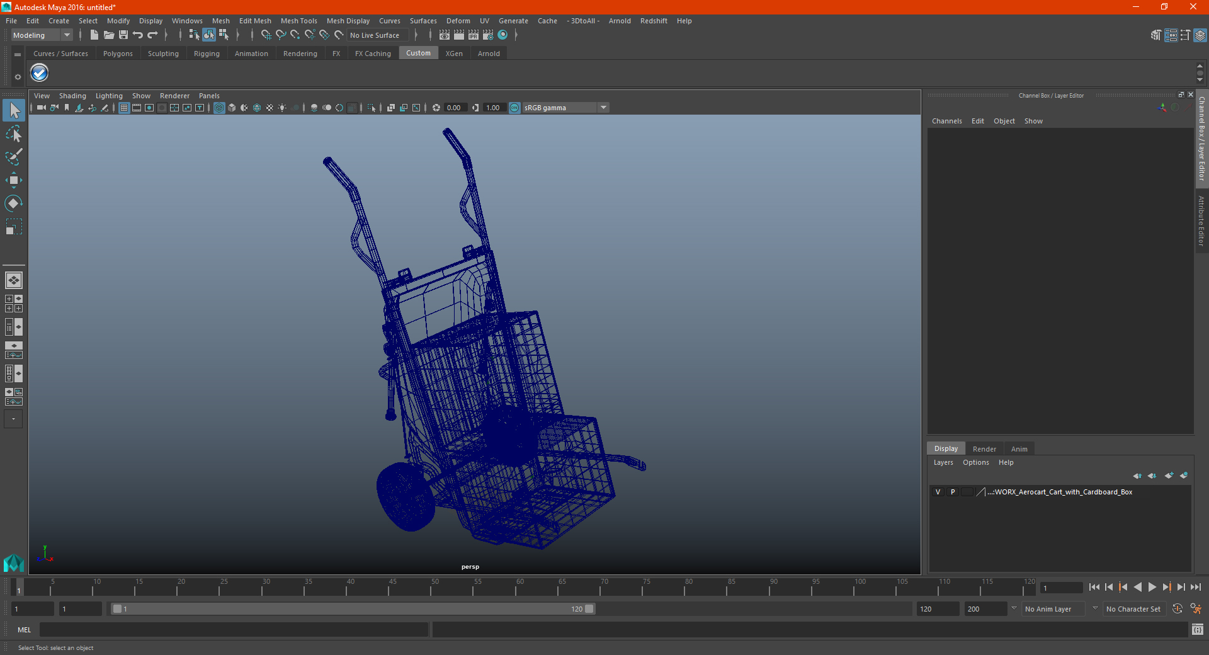Open animation preferences running-man icon
The image size is (1209, 655).
1196,609
